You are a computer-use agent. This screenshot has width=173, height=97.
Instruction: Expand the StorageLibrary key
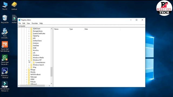(x=29, y=31)
